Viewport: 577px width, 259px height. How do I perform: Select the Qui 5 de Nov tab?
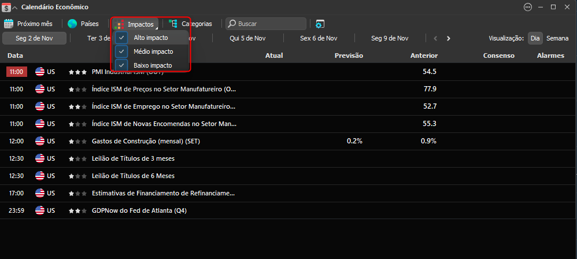(x=247, y=38)
